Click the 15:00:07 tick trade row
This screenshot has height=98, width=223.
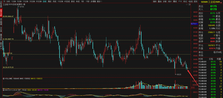click(211, 89)
